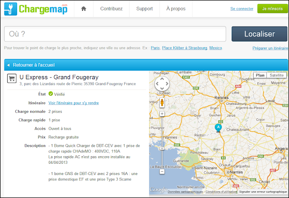This screenshot has height=198, width=289.
Task: Focus the Où ? search field
Action: (x=115, y=34)
